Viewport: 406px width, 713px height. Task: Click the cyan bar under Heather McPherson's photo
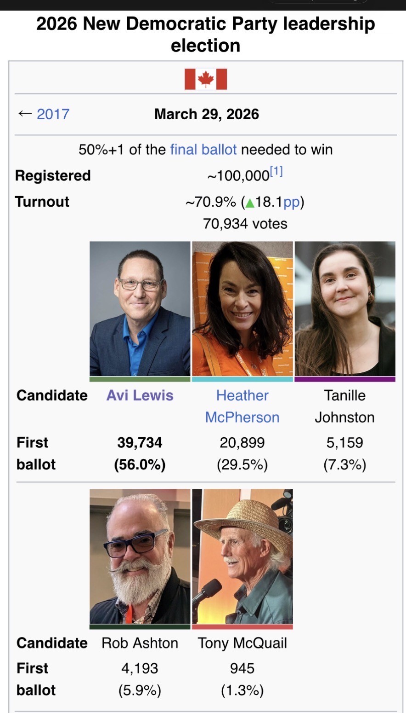point(242,379)
